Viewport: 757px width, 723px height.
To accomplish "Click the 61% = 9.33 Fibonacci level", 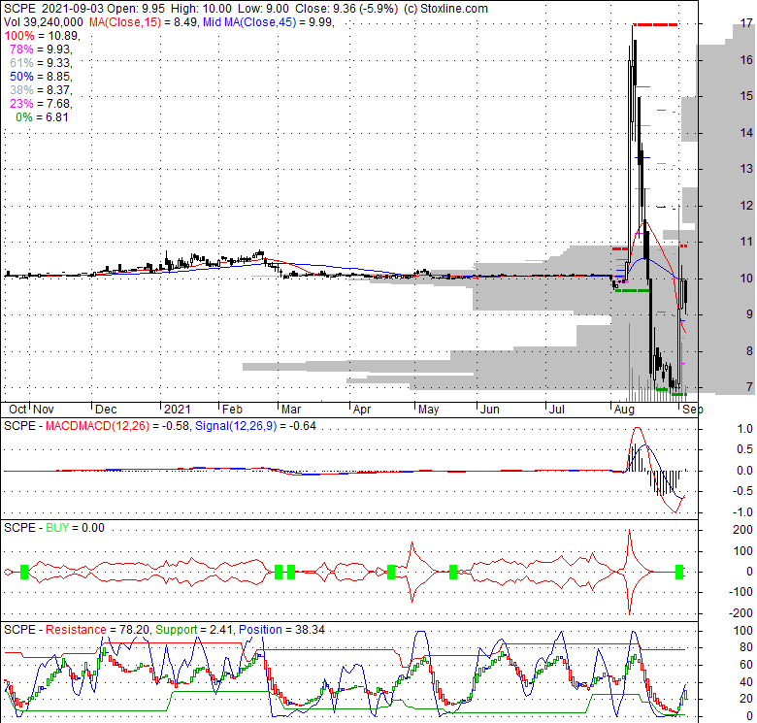I will click(x=41, y=63).
